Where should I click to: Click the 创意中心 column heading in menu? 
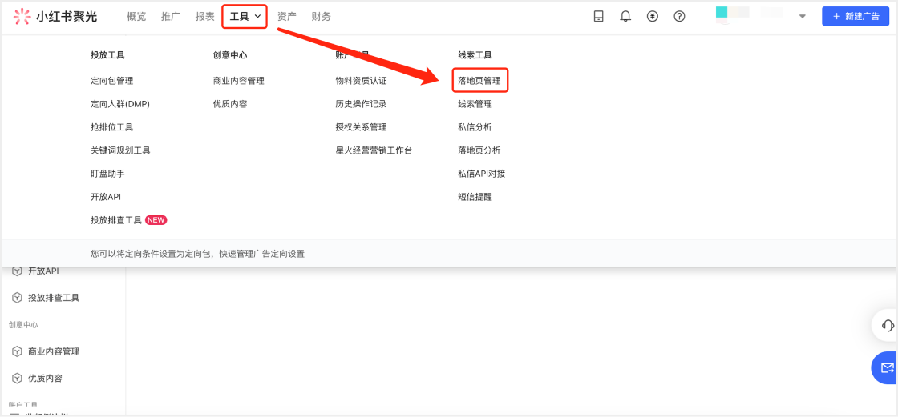[230, 55]
